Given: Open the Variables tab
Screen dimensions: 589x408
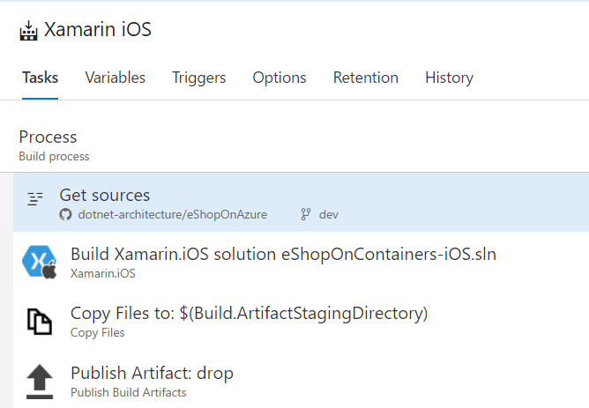Looking at the screenshot, I should 116,78.
